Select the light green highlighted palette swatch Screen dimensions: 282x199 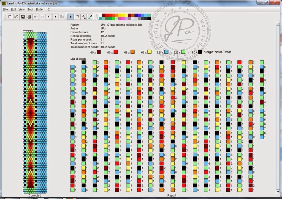pos(116,18)
